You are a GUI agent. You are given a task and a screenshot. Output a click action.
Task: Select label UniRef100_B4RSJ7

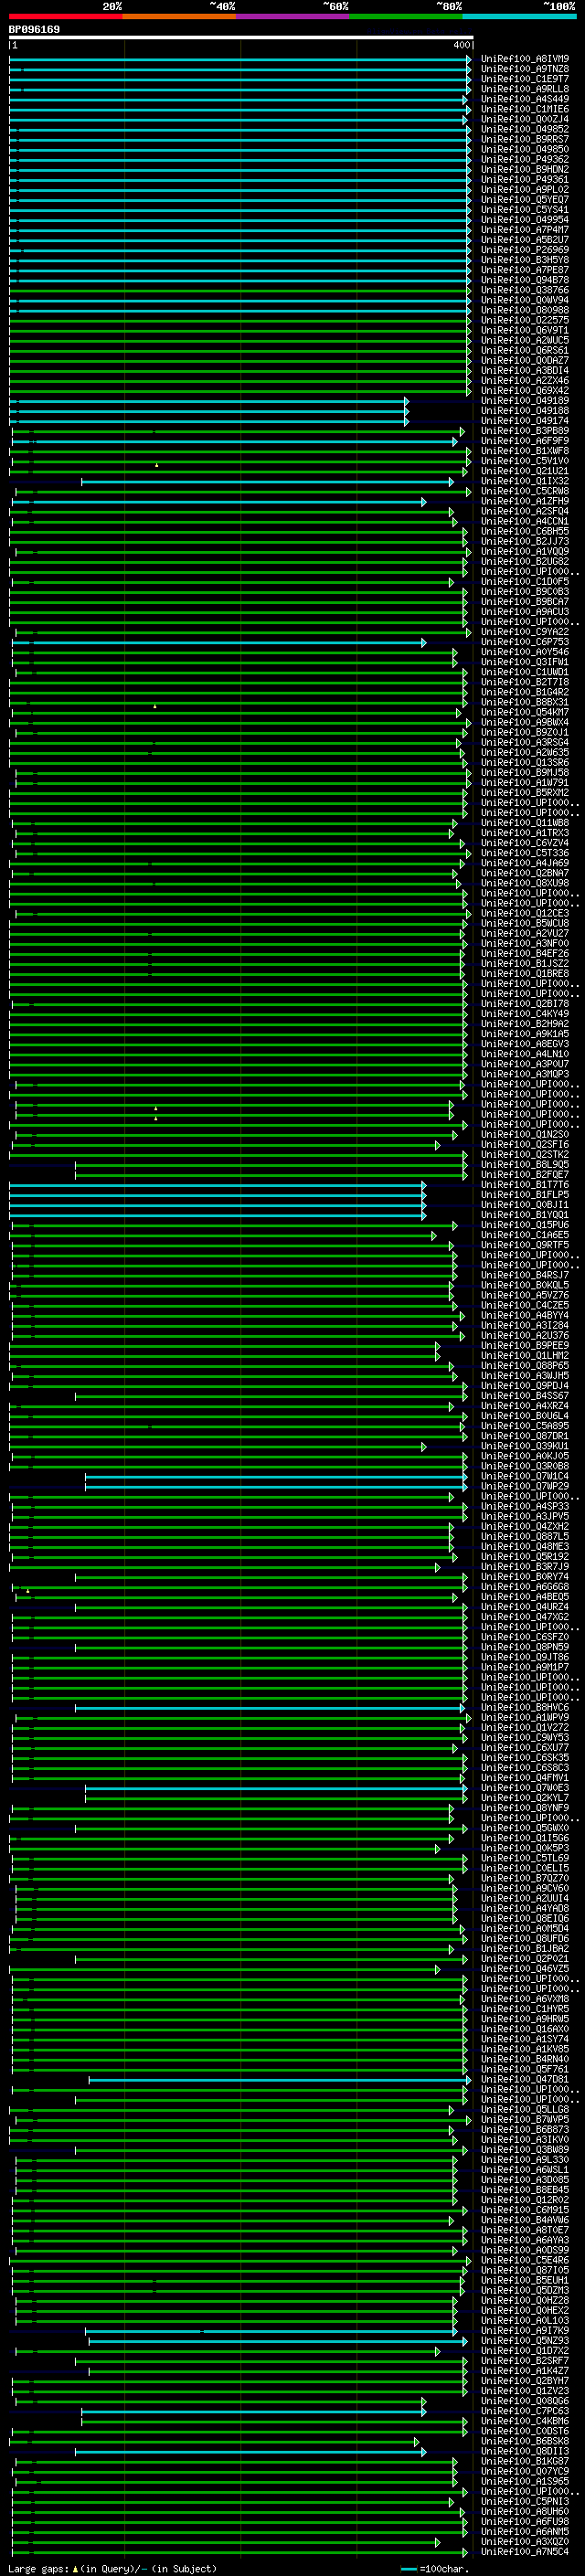525,1275
